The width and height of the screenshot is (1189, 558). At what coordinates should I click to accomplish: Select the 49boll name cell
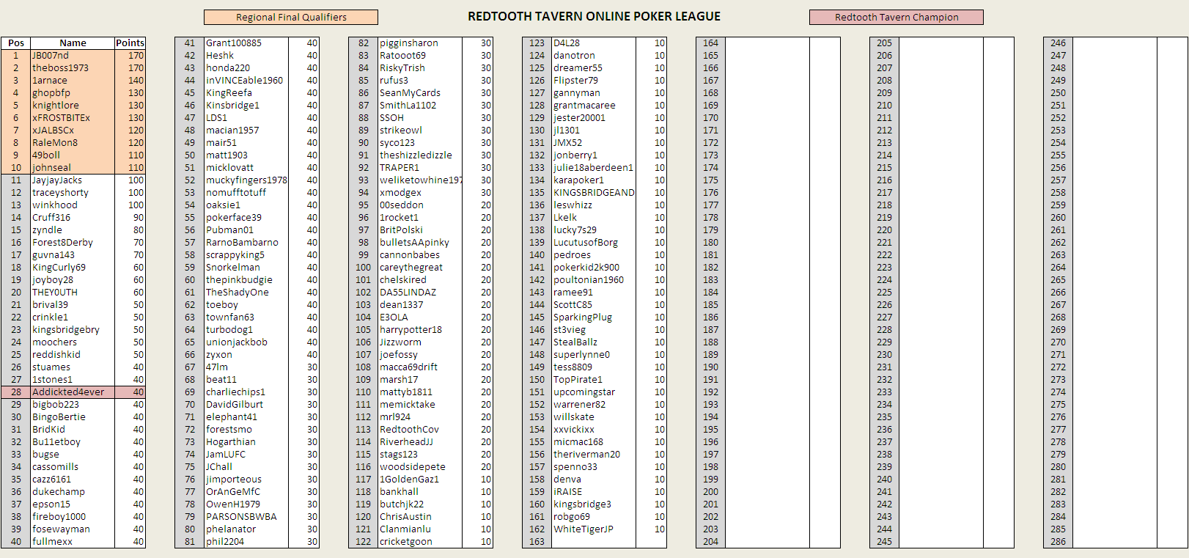73,155
